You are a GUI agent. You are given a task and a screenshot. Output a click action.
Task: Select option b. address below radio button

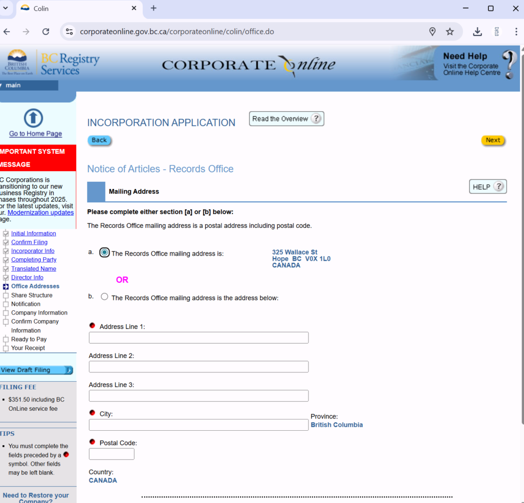(x=104, y=297)
